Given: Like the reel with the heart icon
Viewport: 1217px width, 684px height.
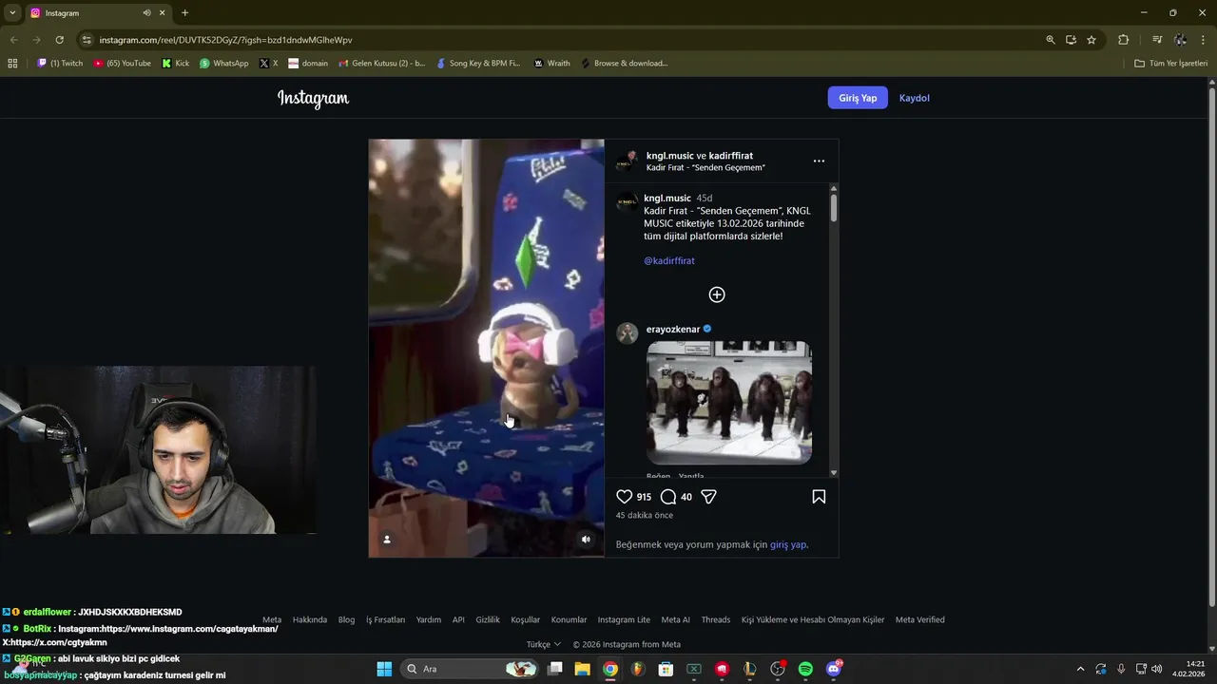Looking at the screenshot, I should 624,497.
